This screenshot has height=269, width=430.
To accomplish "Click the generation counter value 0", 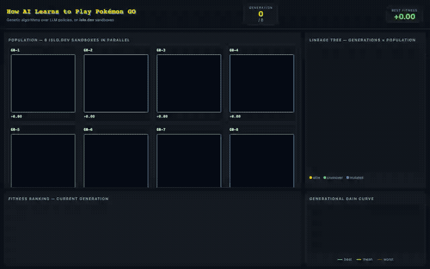I will 261,14.
